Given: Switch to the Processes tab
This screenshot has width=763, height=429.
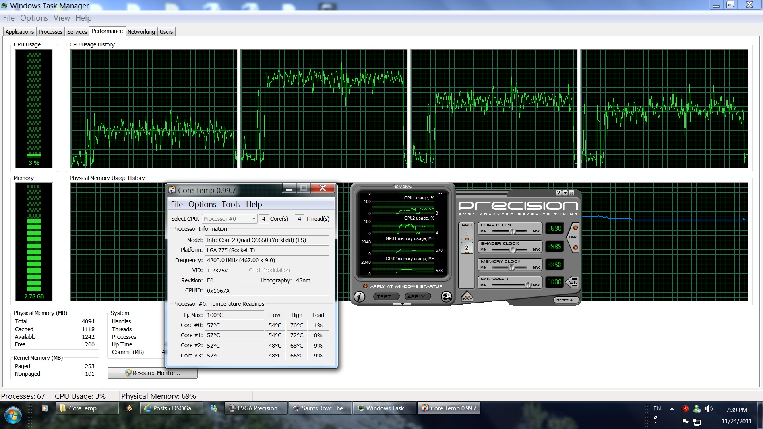Looking at the screenshot, I should [50, 32].
